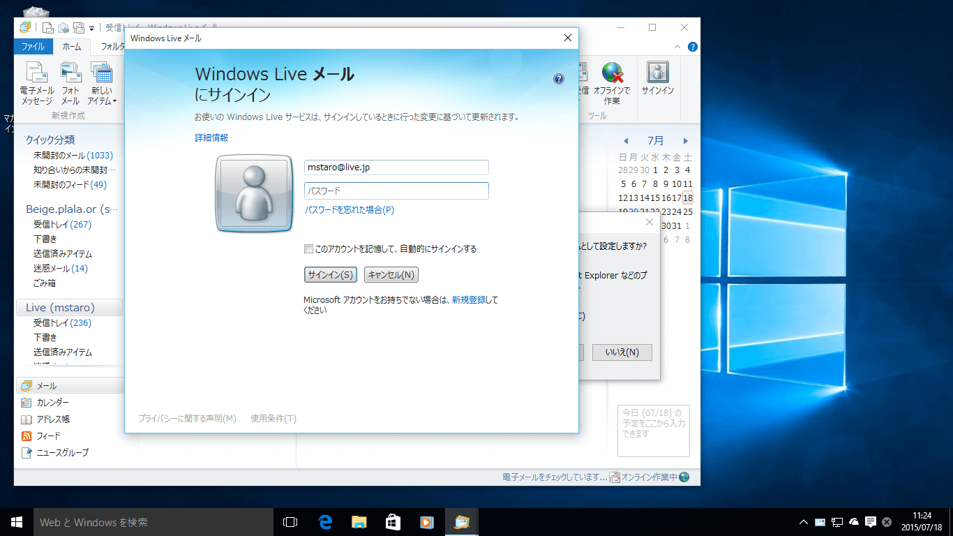Open Task View from the taskbar

[290, 522]
